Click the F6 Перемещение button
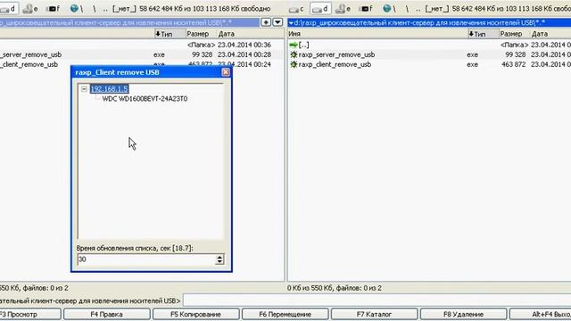 click(285, 314)
